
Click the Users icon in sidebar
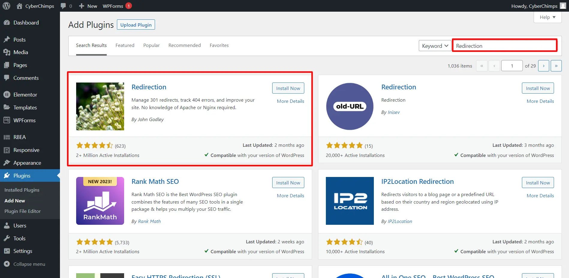(7, 226)
